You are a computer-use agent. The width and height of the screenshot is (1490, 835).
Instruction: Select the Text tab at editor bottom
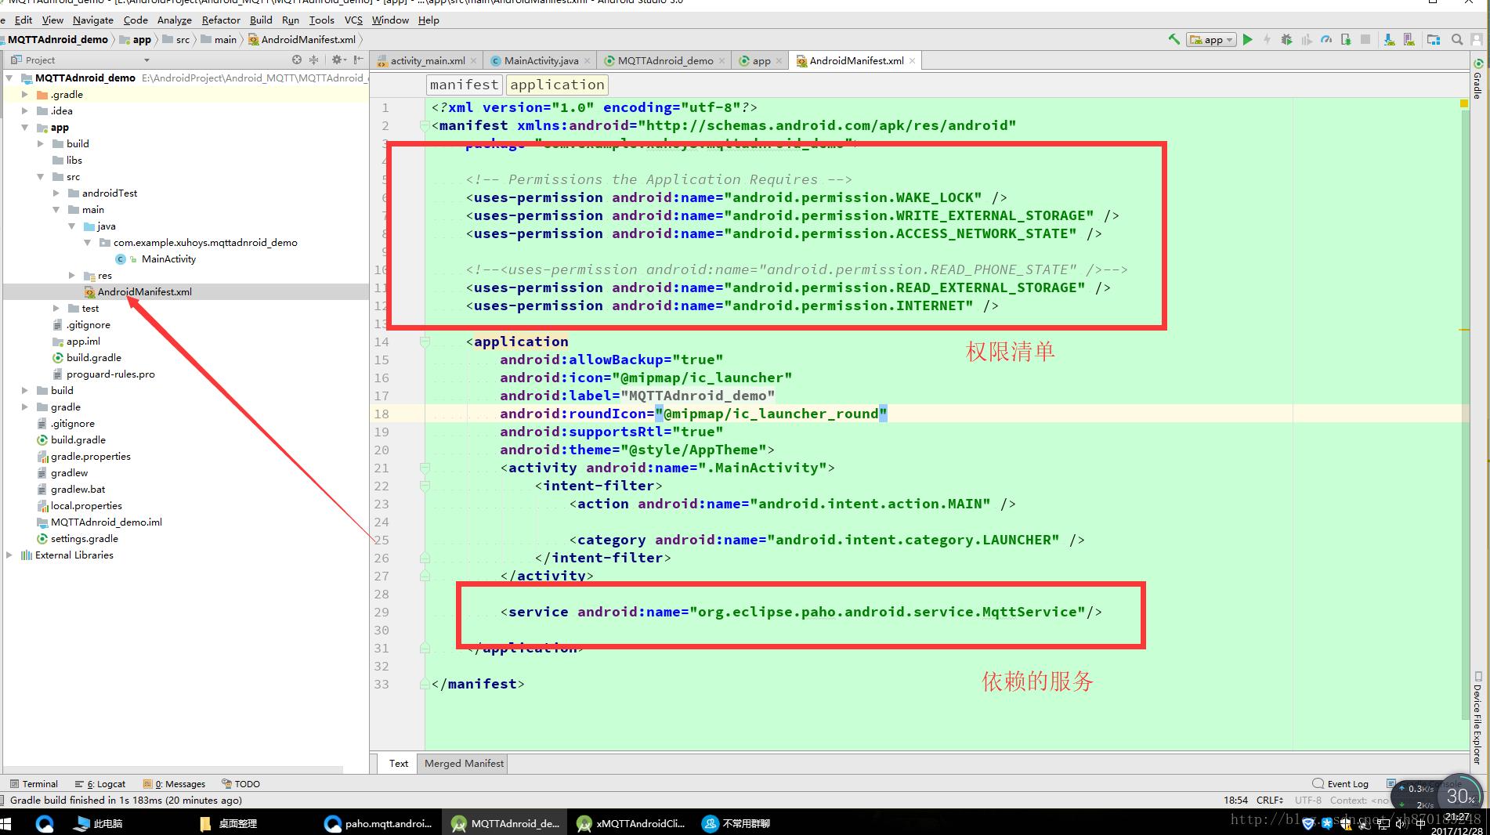pyautogui.click(x=398, y=763)
